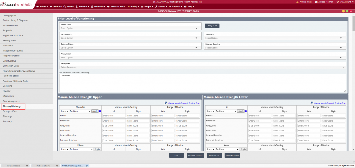Open Axxess Chat from the top bar
The width and height of the screenshot is (355, 168).
[304, 2]
